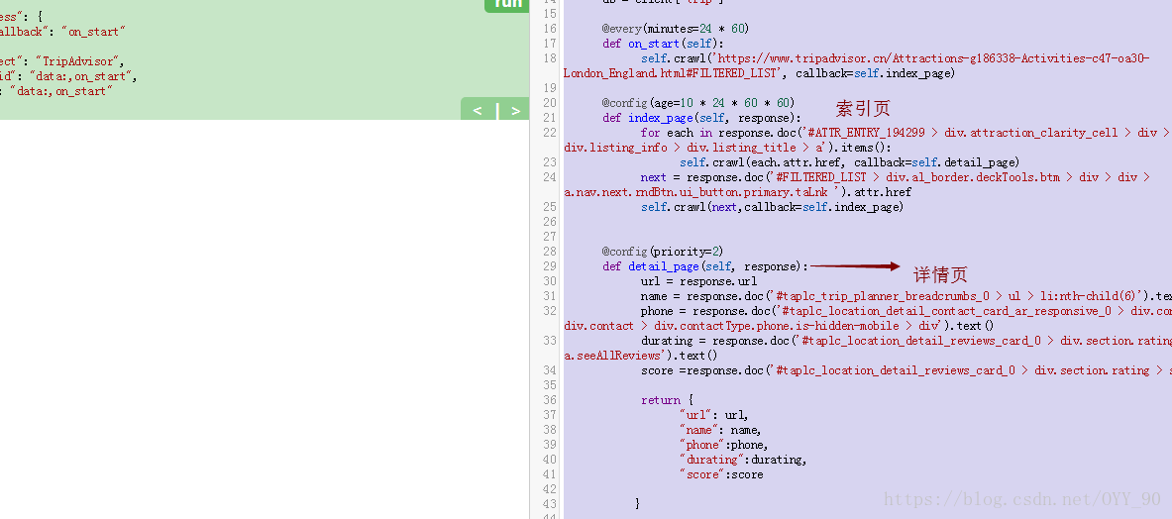Click the name = response.doc assignment line
The image size is (1172, 519).
(x=906, y=296)
